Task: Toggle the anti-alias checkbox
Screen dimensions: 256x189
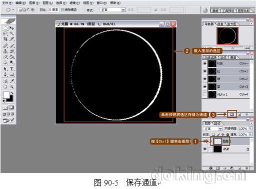Action: (62, 9)
